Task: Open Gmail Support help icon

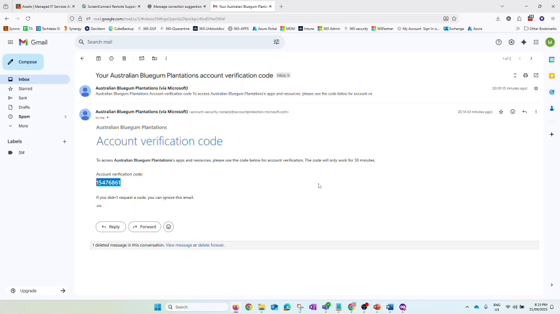Action: (x=498, y=42)
